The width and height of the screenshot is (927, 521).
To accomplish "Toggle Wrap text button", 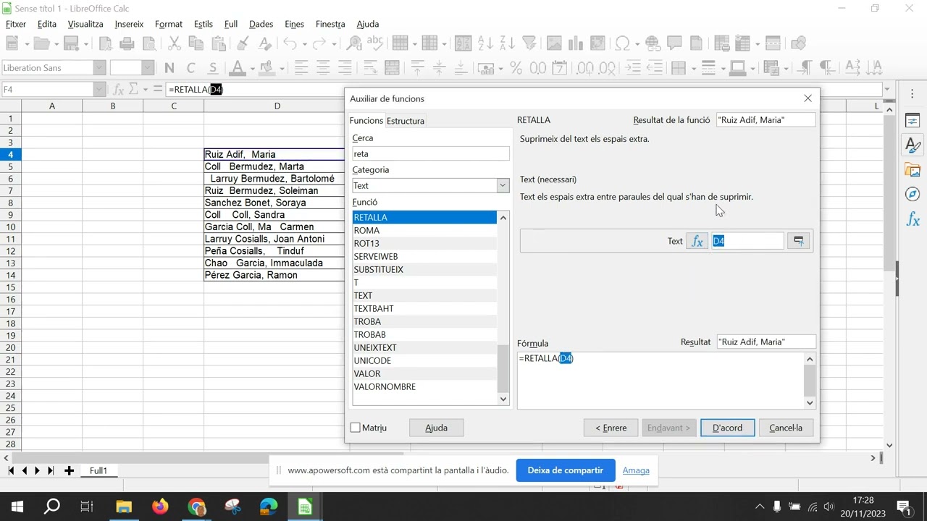I will [371, 68].
